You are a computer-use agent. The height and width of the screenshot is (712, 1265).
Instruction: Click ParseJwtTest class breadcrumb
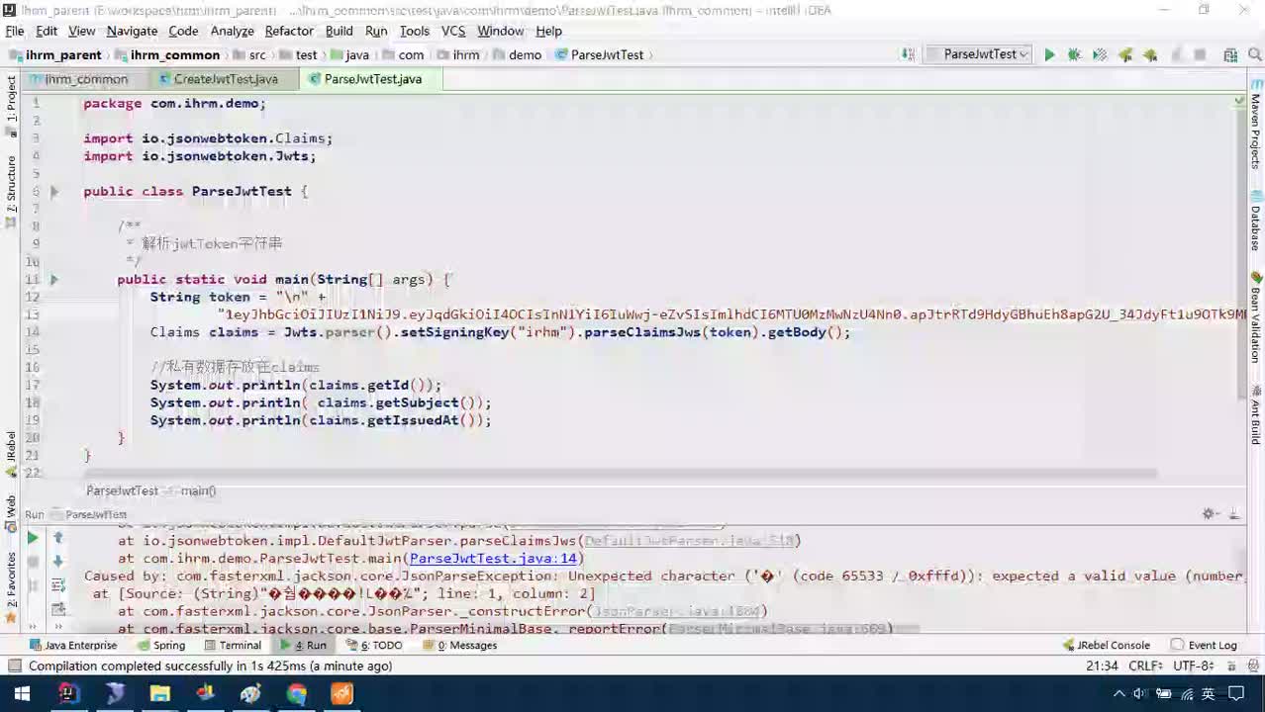(600, 55)
